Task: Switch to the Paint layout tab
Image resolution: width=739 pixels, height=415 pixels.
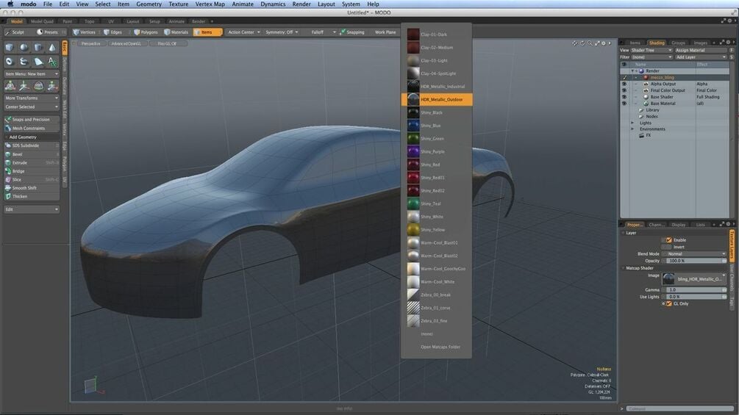Action: pos(68,21)
